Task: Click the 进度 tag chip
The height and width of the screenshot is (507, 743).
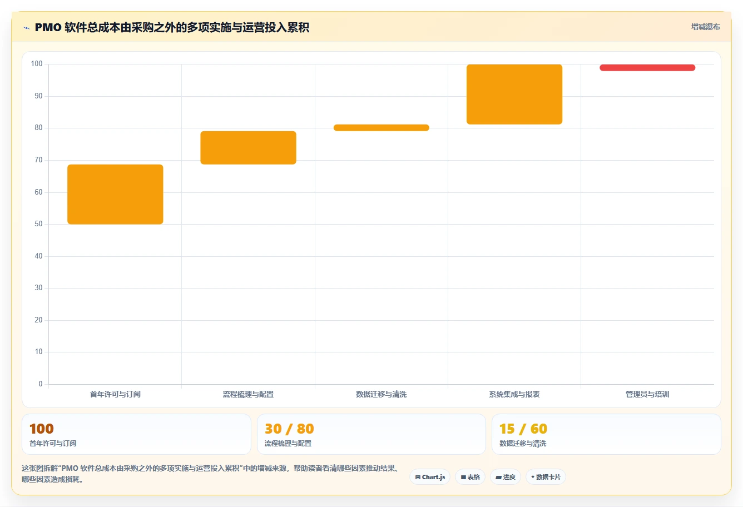Action: (505, 477)
